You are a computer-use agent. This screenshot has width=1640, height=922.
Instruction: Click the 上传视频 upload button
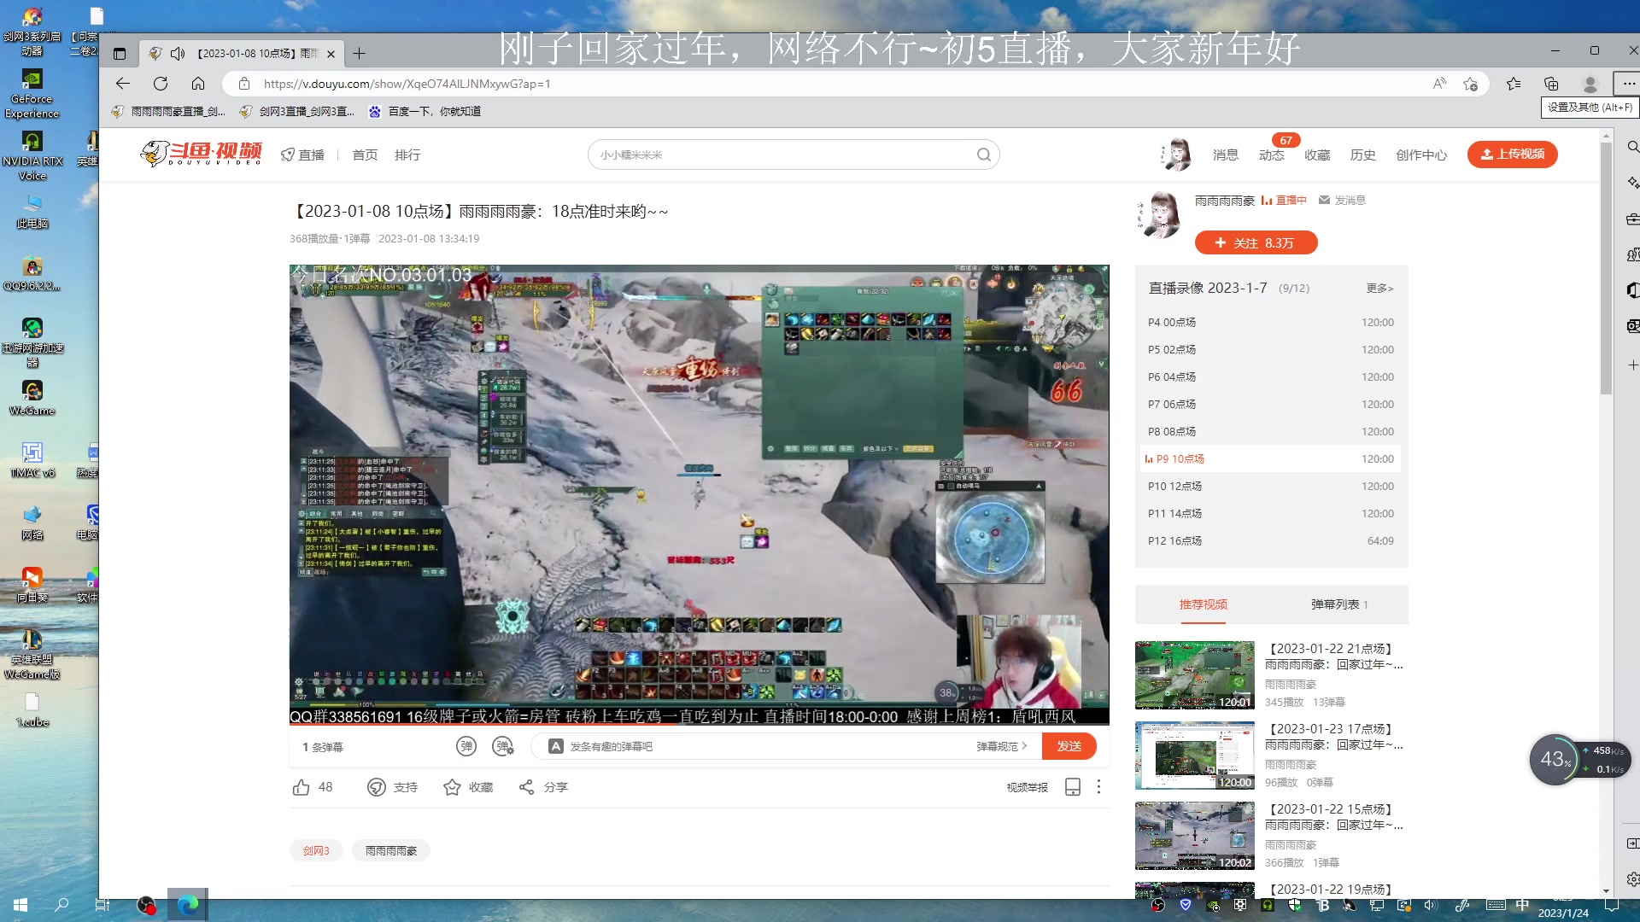pyautogui.click(x=1513, y=155)
